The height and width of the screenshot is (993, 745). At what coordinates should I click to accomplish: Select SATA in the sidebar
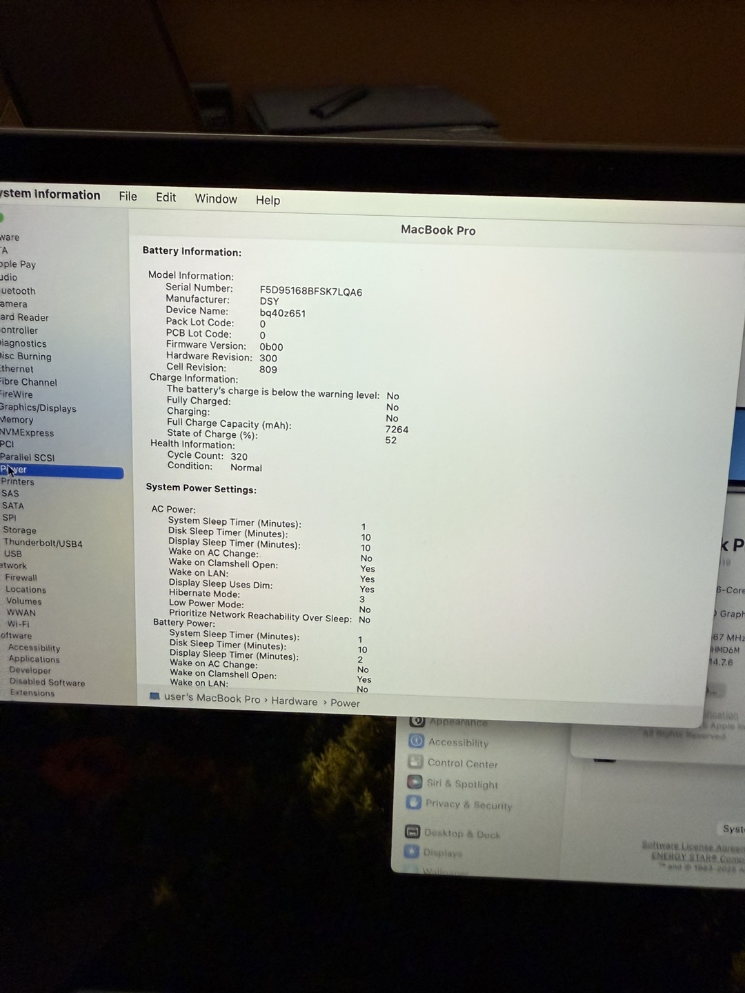(12, 505)
